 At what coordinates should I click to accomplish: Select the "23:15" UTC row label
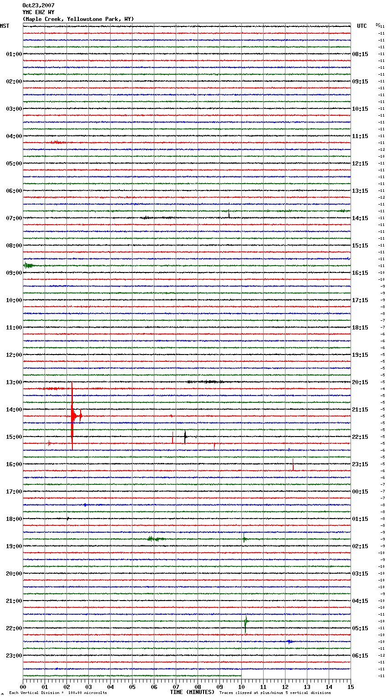(x=360, y=464)
